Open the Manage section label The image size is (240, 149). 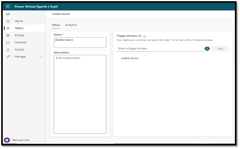click(20, 57)
